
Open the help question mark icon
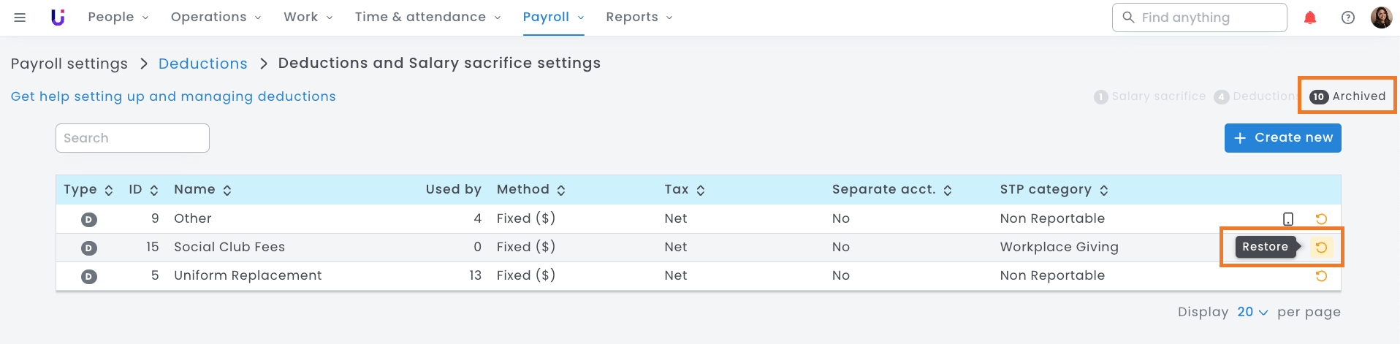pyautogui.click(x=1347, y=18)
